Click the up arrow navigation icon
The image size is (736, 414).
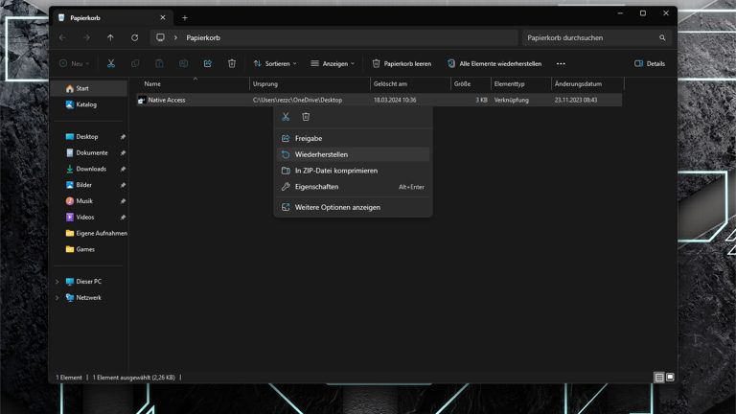tap(110, 37)
